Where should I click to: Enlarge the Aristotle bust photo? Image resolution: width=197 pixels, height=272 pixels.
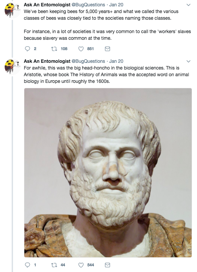point(108,173)
